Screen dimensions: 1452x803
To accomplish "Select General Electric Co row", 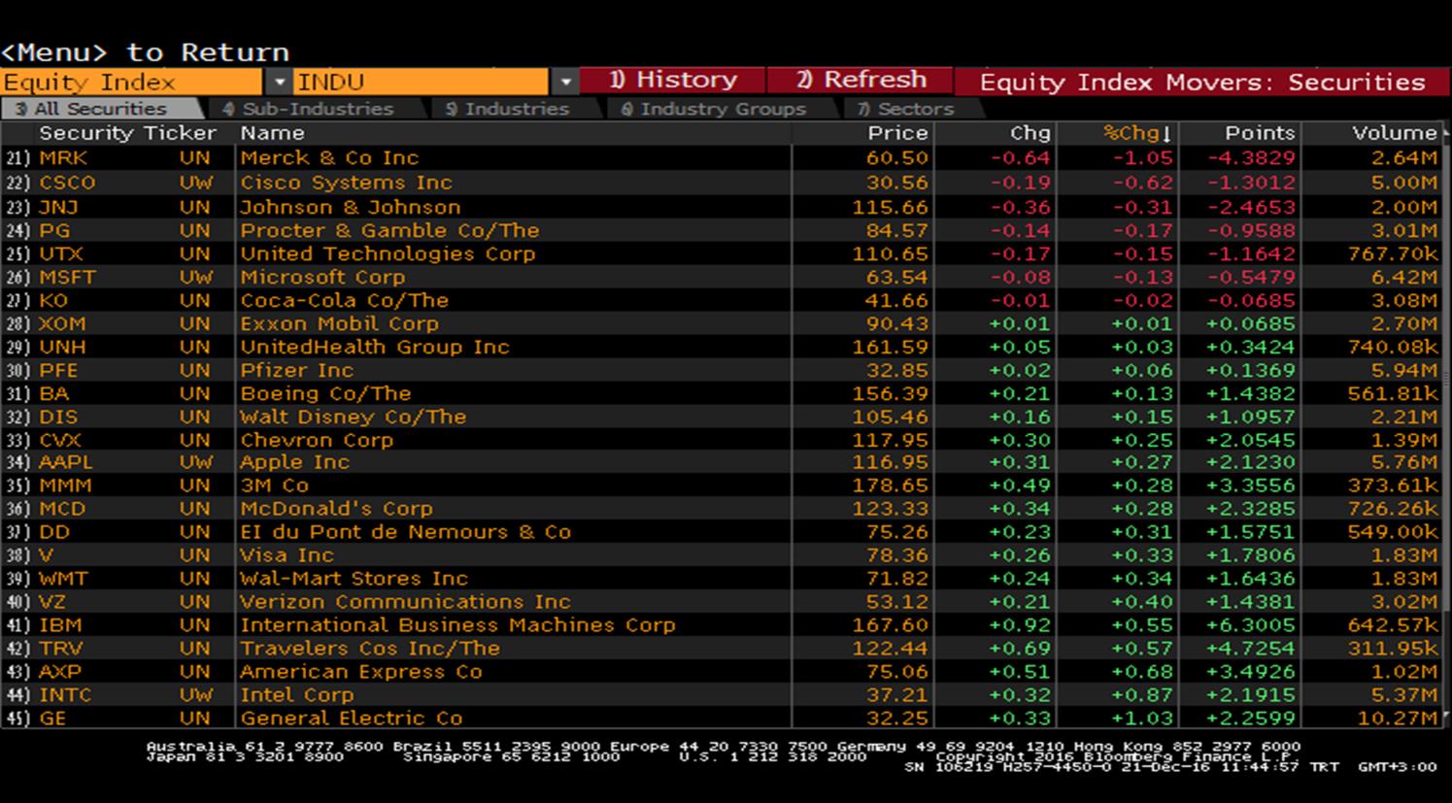I will pos(724,719).
